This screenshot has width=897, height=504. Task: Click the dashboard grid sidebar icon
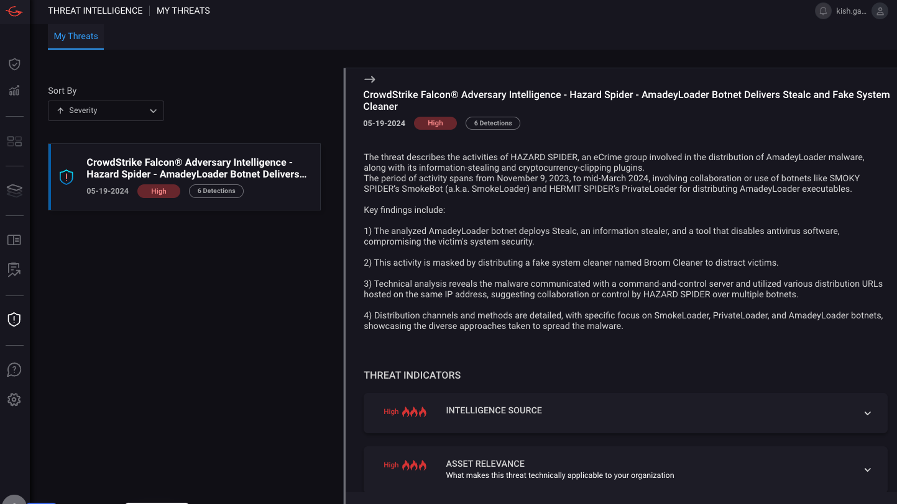(14, 142)
